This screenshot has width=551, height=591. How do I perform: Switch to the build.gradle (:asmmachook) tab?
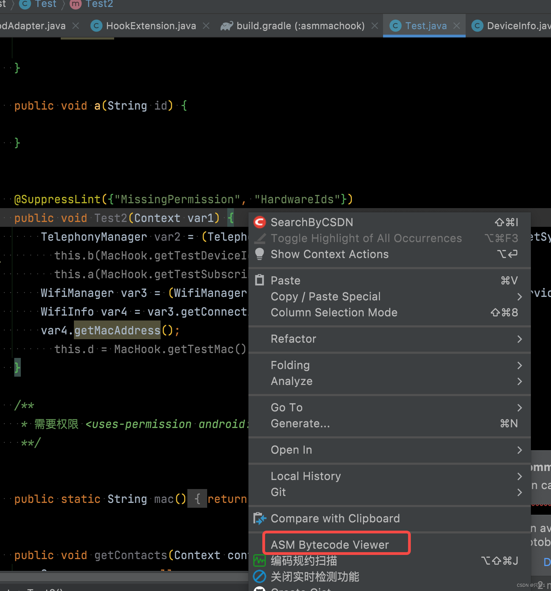(x=300, y=26)
